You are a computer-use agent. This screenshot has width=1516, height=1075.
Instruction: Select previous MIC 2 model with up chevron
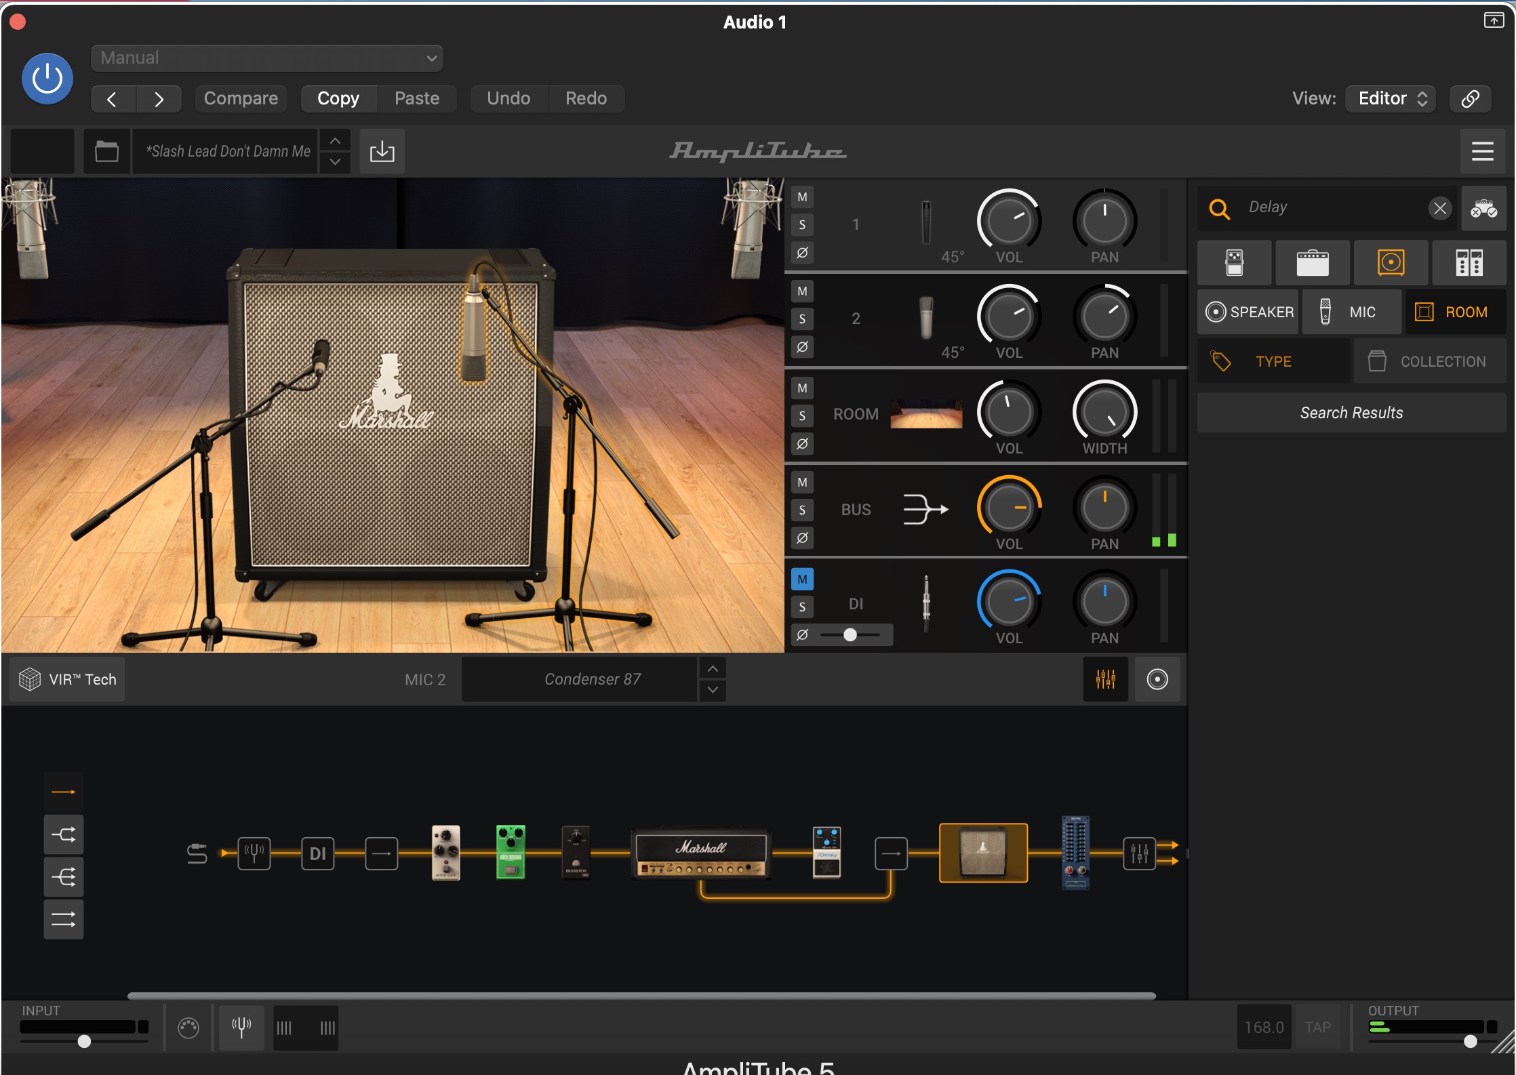pyautogui.click(x=713, y=668)
